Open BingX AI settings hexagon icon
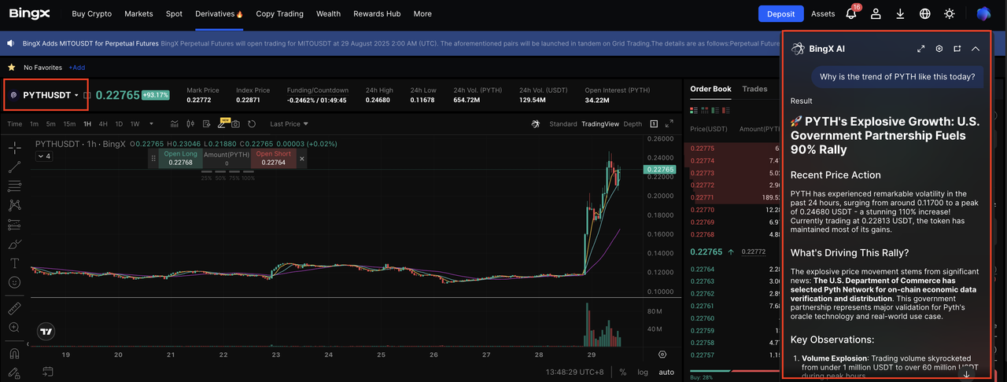The width and height of the screenshot is (1007, 382). pos(939,49)
